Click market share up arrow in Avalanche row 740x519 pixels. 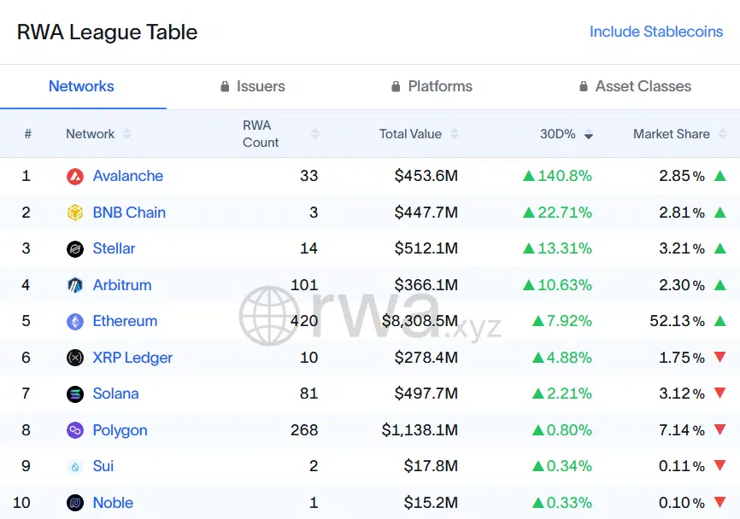720,176
